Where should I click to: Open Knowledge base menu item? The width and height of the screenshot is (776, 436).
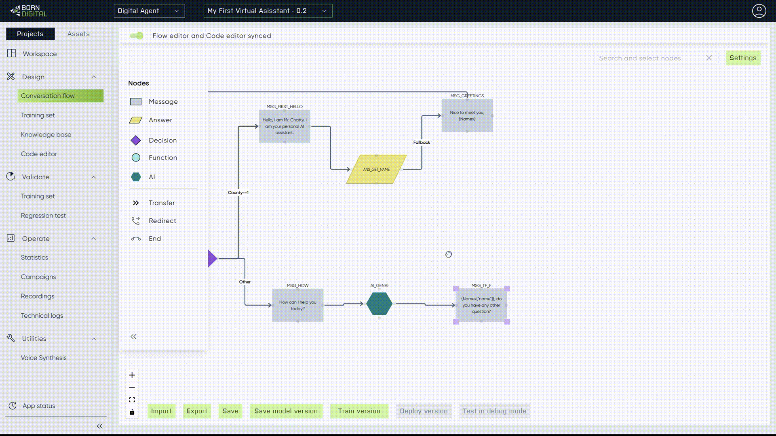coord(46,135)
